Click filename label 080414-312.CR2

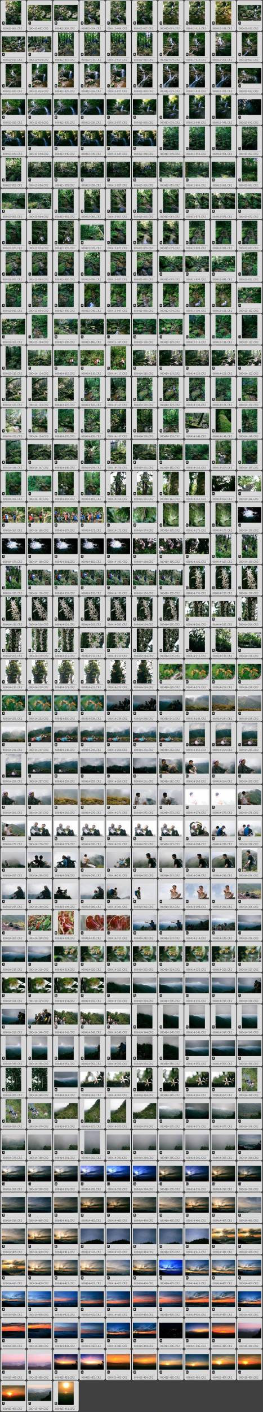point(144,937)
